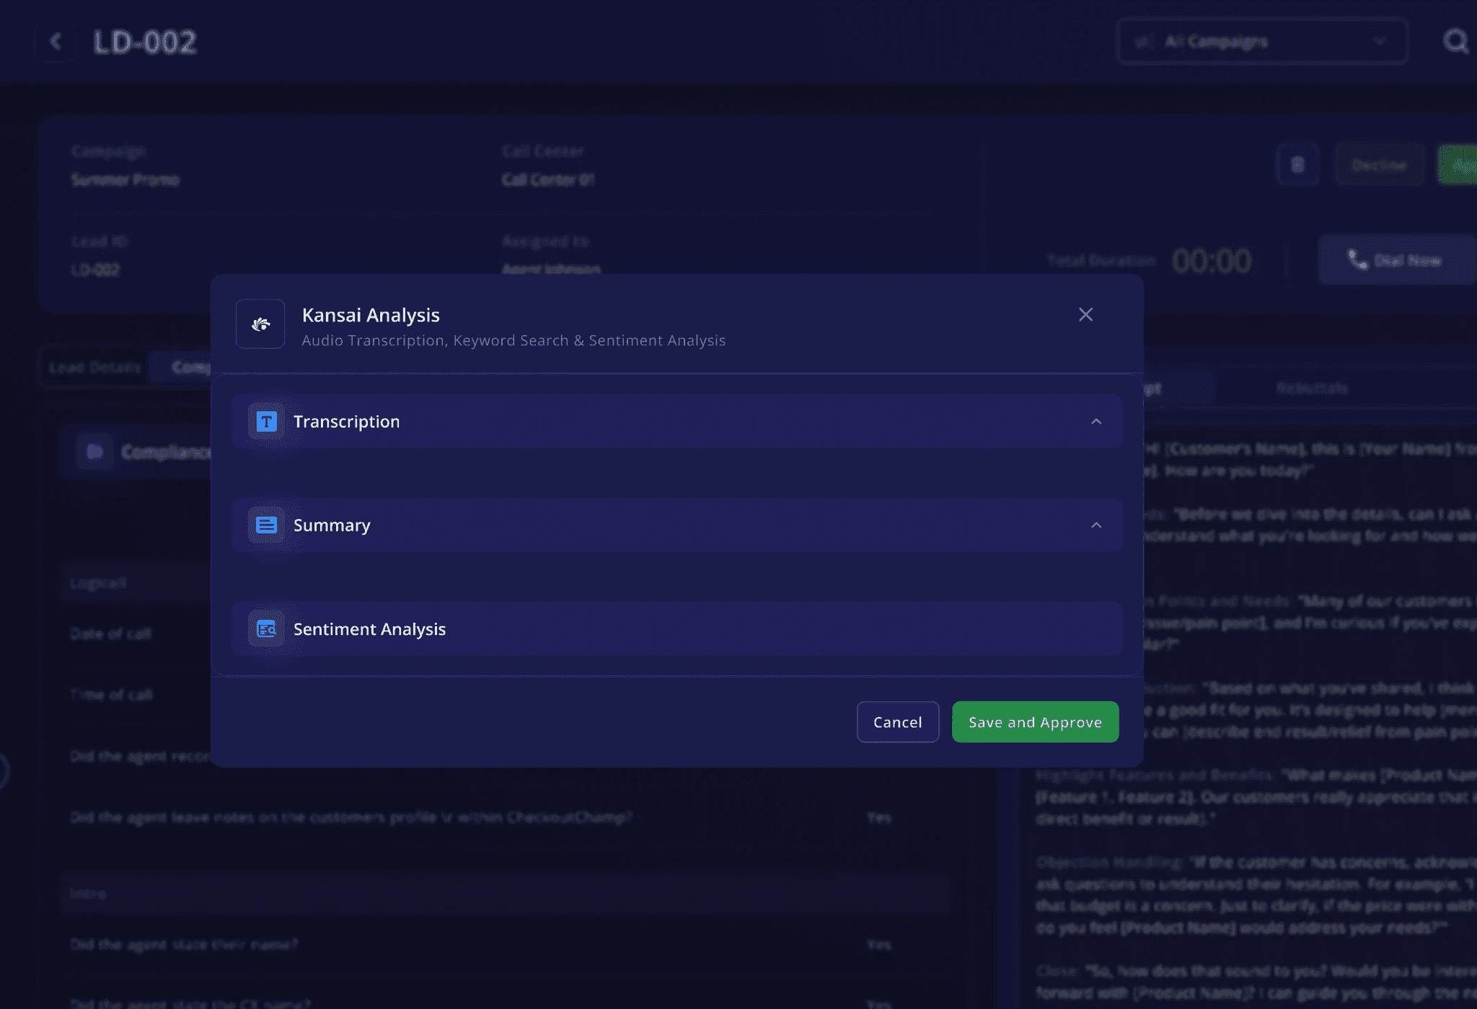The height and width of the screenshot is (1009, 1477).
Task: Click Save and Approve
Action: point(1035,722)
